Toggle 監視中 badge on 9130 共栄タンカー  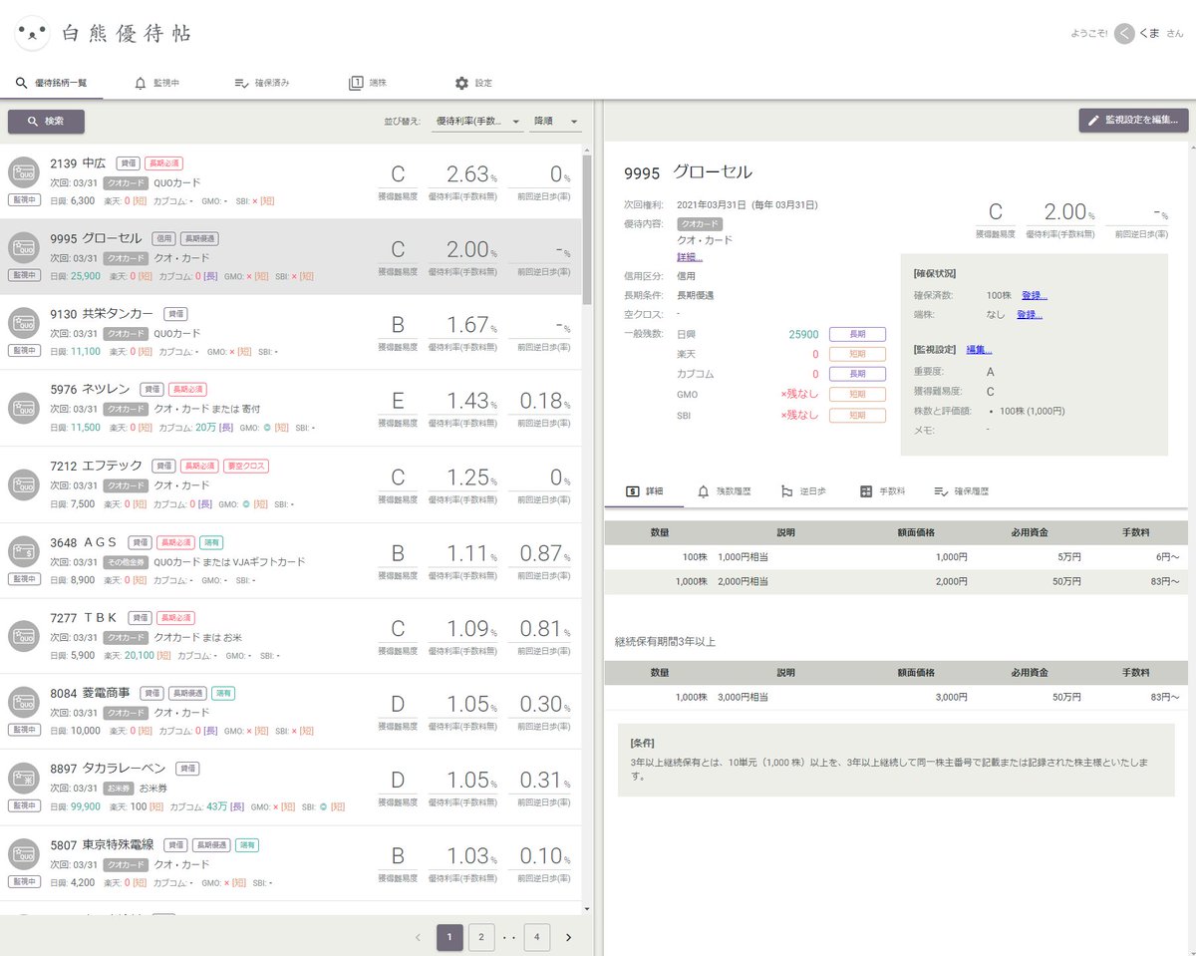[x=24, y=351]
